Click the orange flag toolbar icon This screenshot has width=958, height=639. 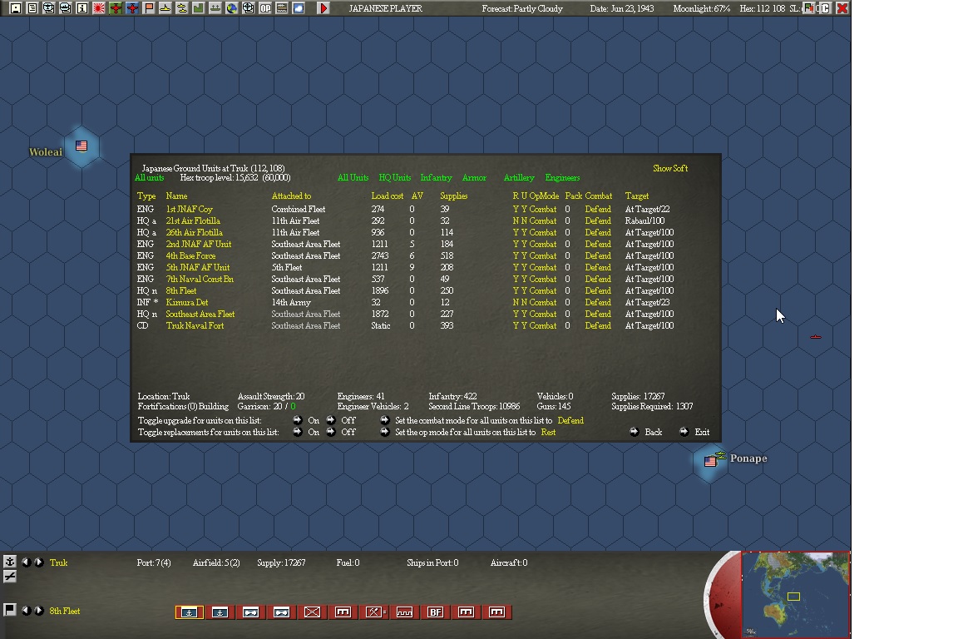(149, 8)
